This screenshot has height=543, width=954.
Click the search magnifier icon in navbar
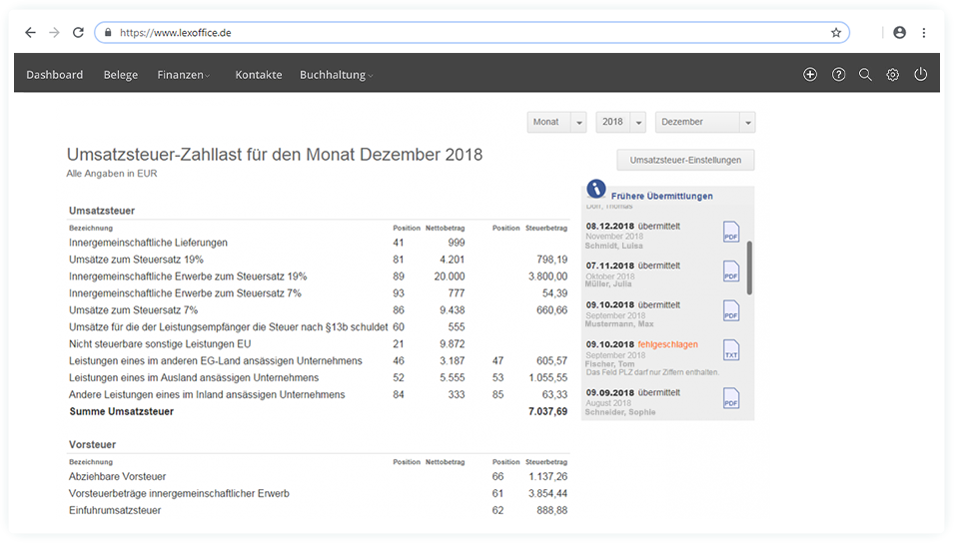coord(865,75)
